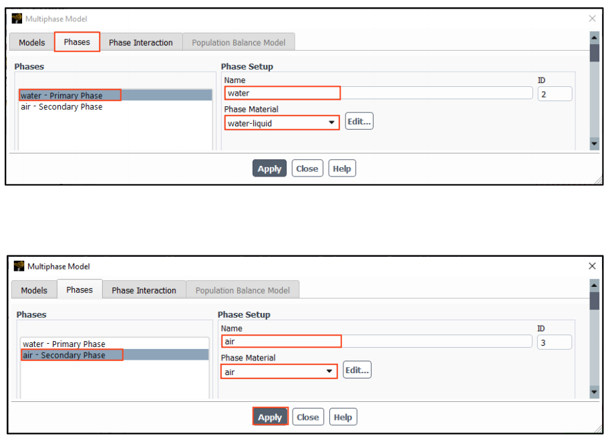608x438 pixels.
Task: Expand the Phase Material dropdown set to air
Action: 329,372
